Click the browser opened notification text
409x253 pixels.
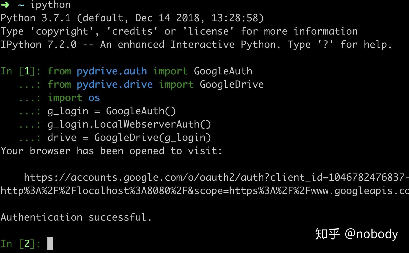point(111,151)
